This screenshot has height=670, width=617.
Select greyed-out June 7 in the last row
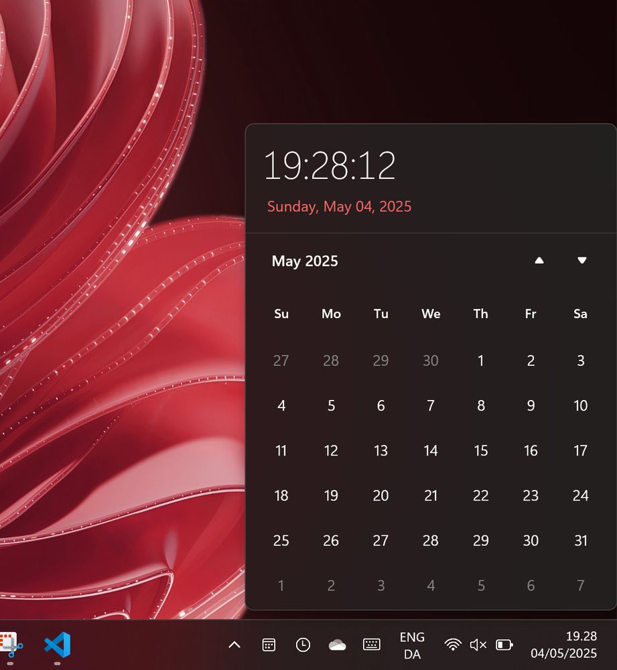tap(581, 586)
